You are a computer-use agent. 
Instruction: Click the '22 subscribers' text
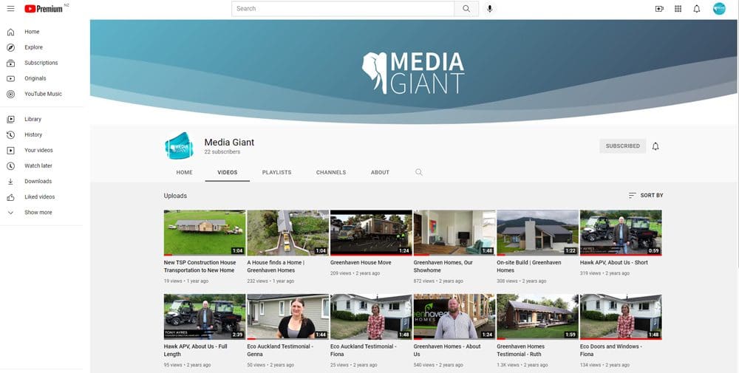click(222, 152)
